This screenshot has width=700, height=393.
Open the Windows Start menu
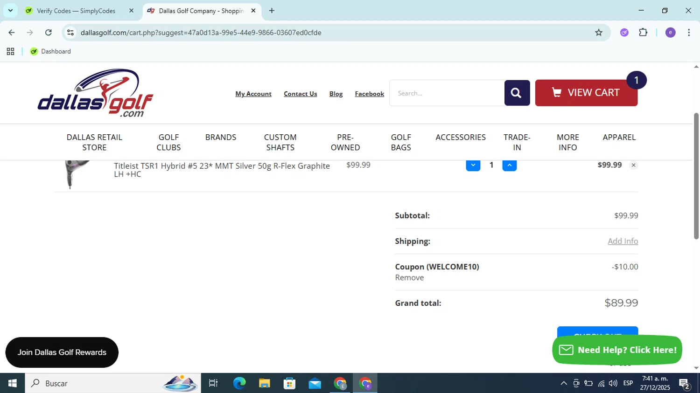[x=12, y=383]
